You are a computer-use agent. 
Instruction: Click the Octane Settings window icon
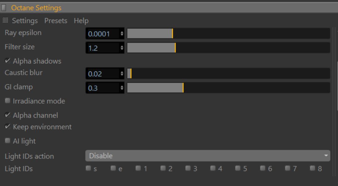pyautogui.click(x=4, y=8)
